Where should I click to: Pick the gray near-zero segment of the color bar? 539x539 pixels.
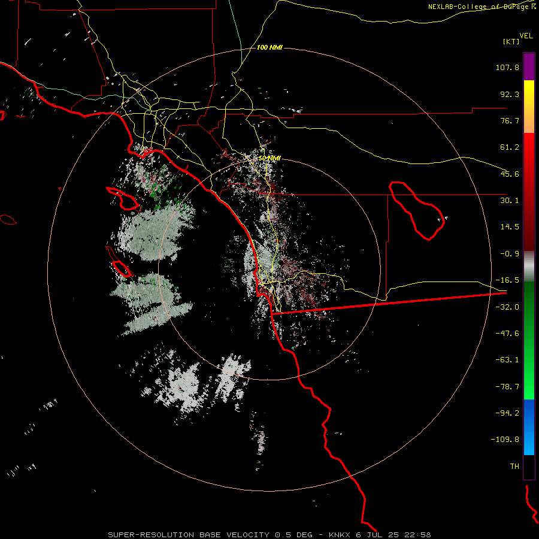point(529,267)
